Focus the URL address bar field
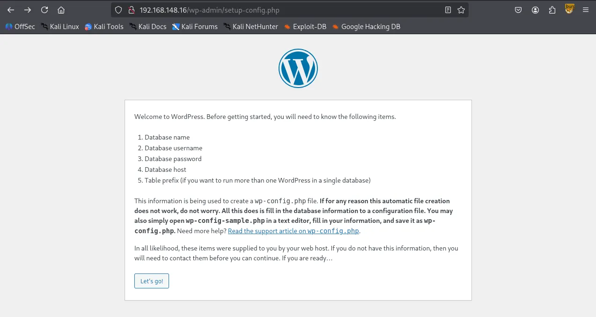 point(281,10)
